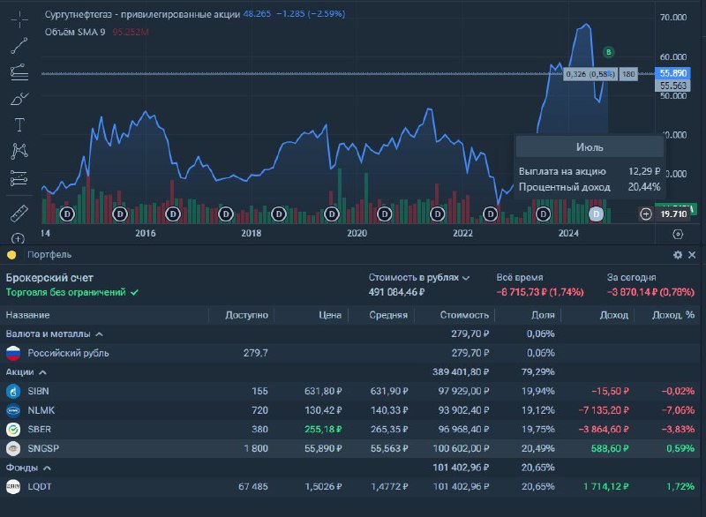The image size is (706, 517).
Task: Select the Российский рубль row
Action: 350,353
